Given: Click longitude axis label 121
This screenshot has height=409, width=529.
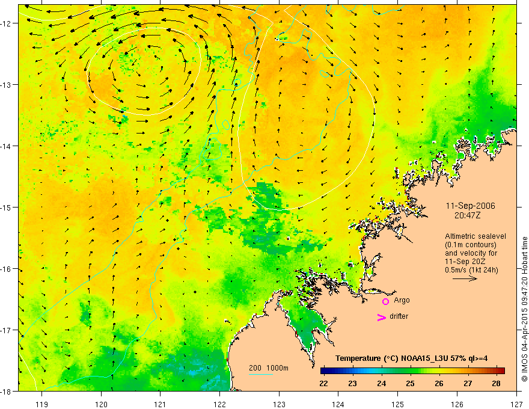Looking at the screenshot, I should pyautogui.click(x=161, y=404).
